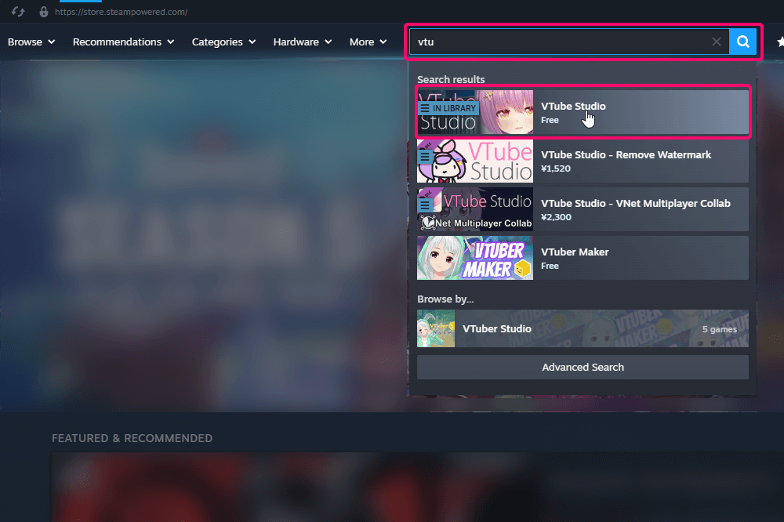Click the padlock icon beside the URL
Screen dimensions: 784x522
[43, 12]
